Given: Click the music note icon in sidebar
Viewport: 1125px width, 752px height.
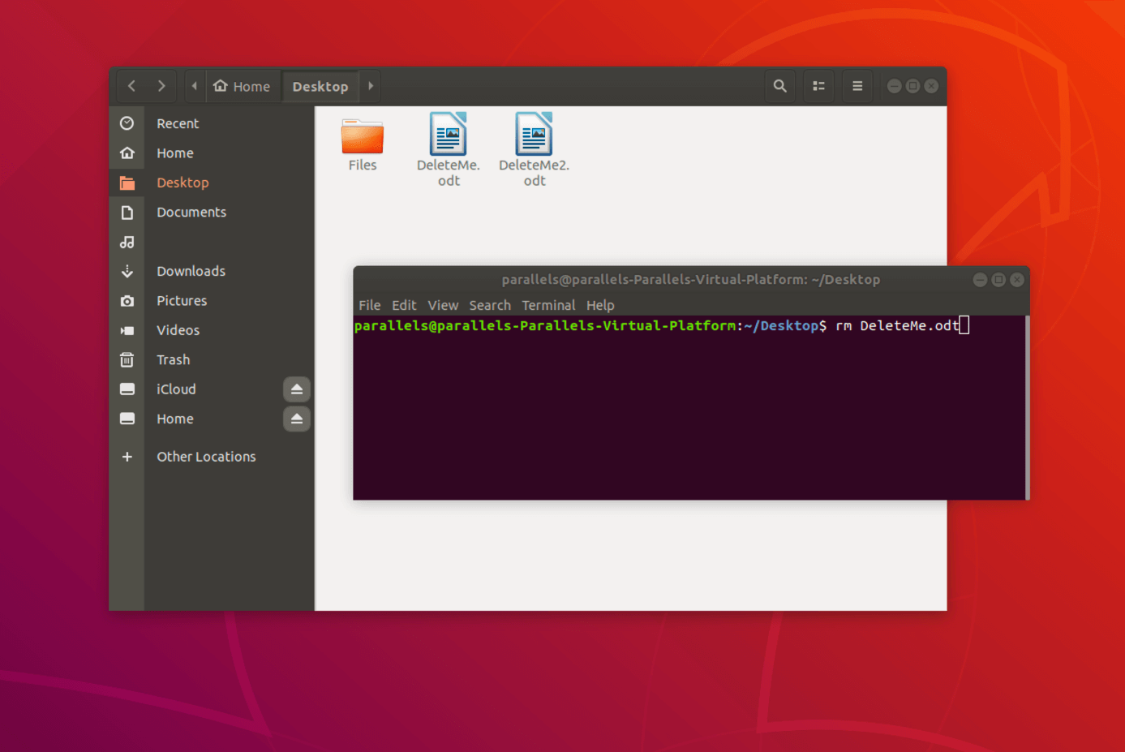Looking at the screenshot, I should tap(127, 242).
